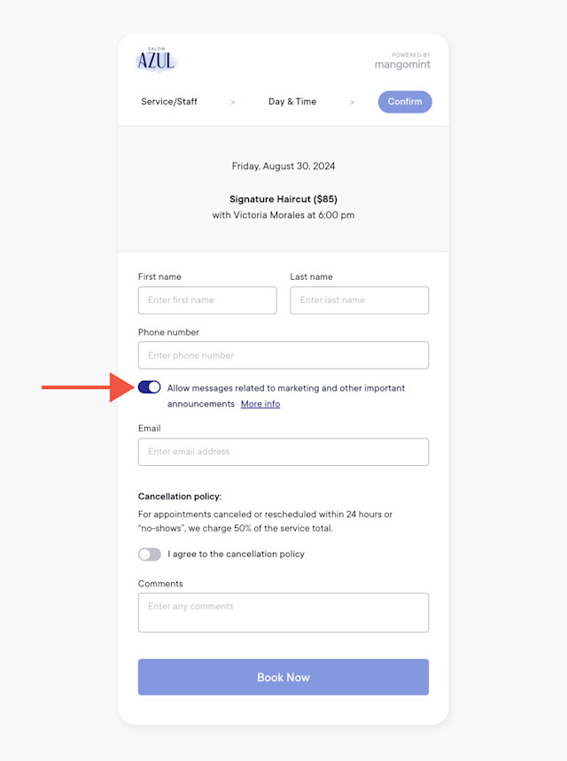Open the More info link
The image size is (567, 761).
[260, 404]
